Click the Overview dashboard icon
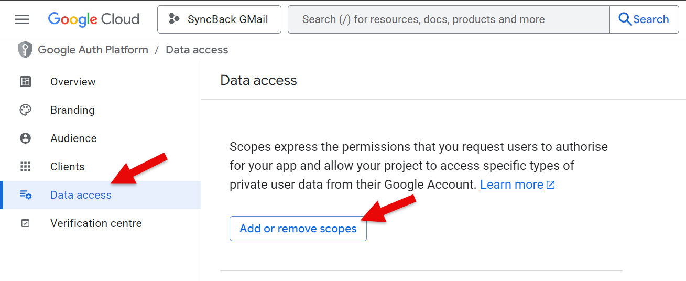Viewport: 686px width, 281px height. [x=25, y=82]
